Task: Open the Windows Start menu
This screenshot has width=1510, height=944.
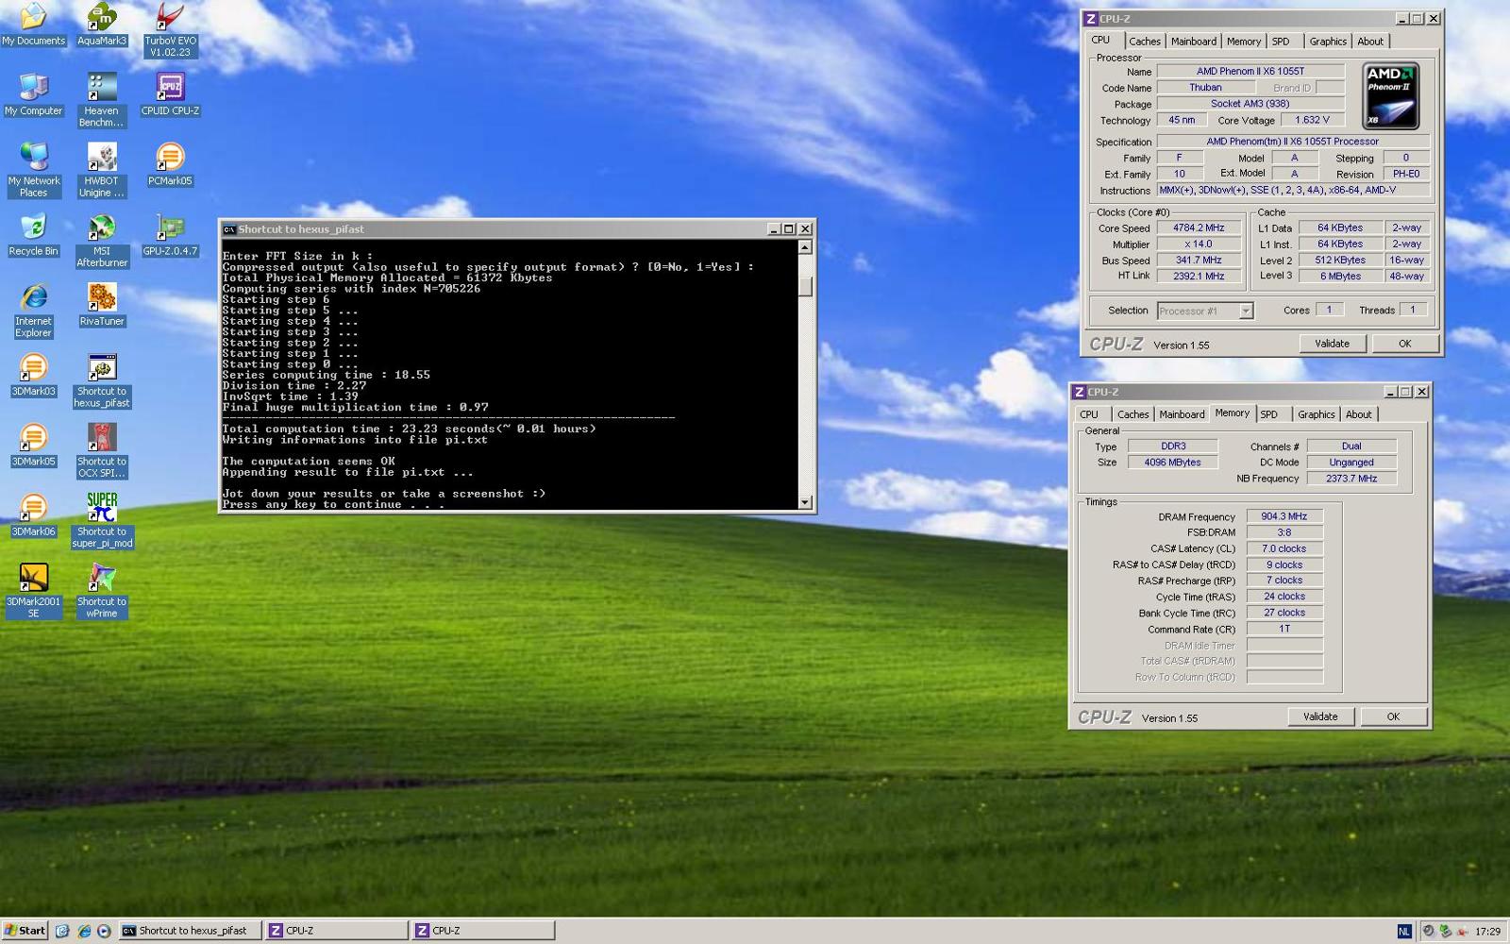Action: (25, 931)
